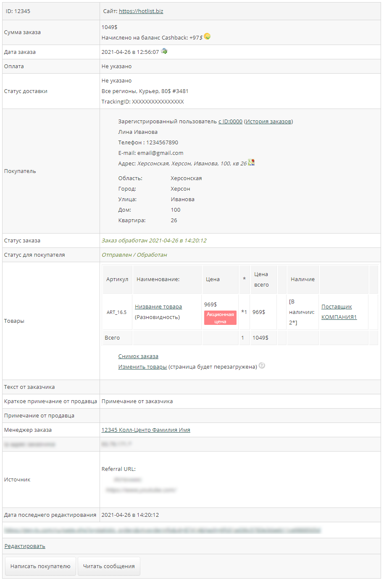This screenshot has height=582, width=384.
Task: Open the user profile link ID:0000
Action: [230, 122]
